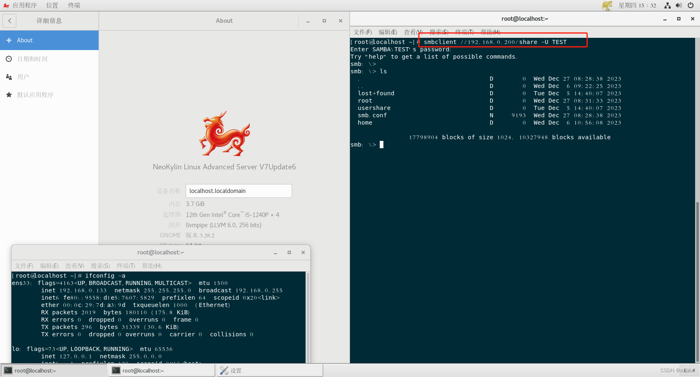Click the first terminal icon on taskbar
This screenshot has height=377, width=700.
8,370
